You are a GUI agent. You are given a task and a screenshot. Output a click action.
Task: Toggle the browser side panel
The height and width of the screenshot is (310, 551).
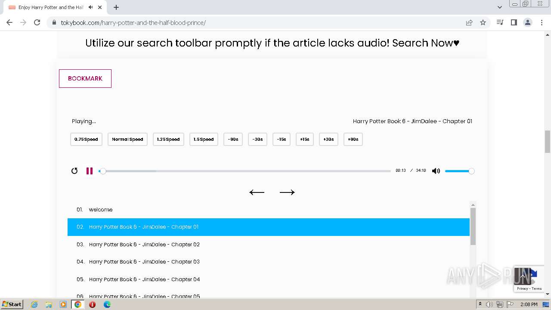514,22
